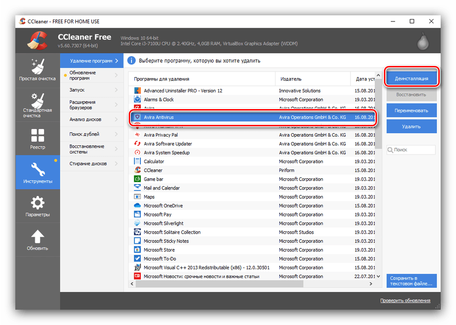The image size is (456, 325).
Task: Open the Параметры gear settings
Action: point(37,206)
